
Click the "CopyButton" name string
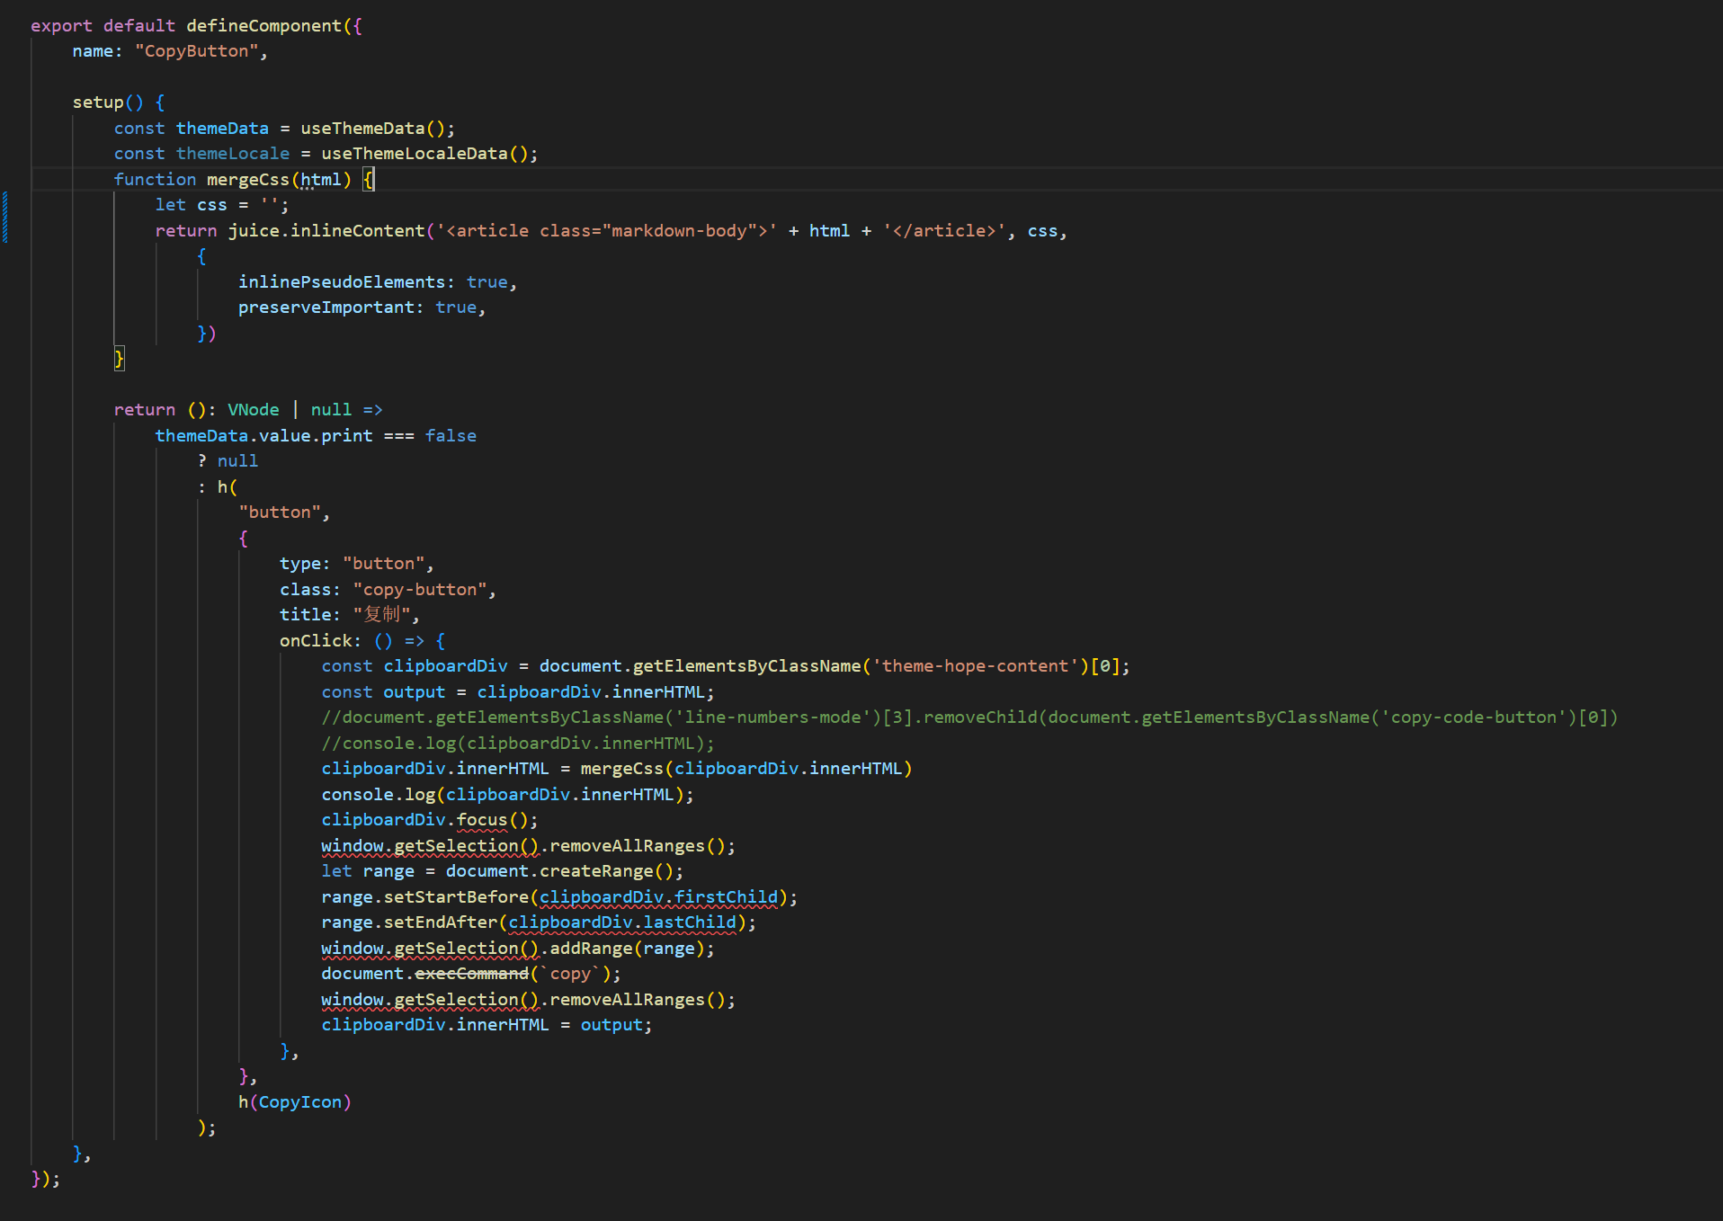coord(197,50)
